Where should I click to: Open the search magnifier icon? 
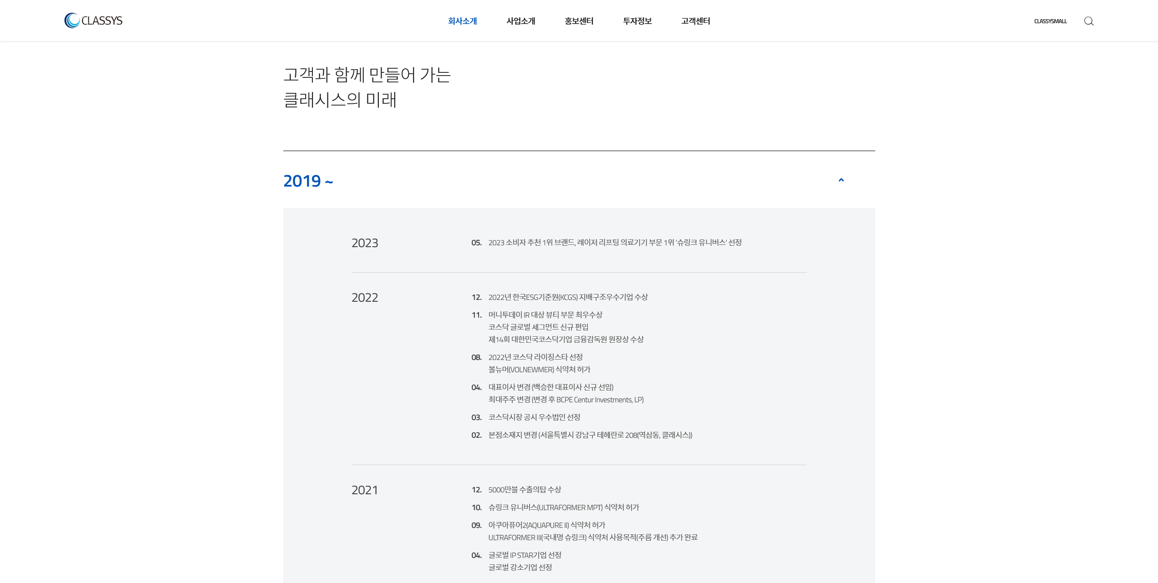1088,21
